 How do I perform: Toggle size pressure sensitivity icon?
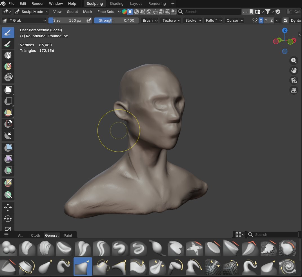tap(89, 20)
